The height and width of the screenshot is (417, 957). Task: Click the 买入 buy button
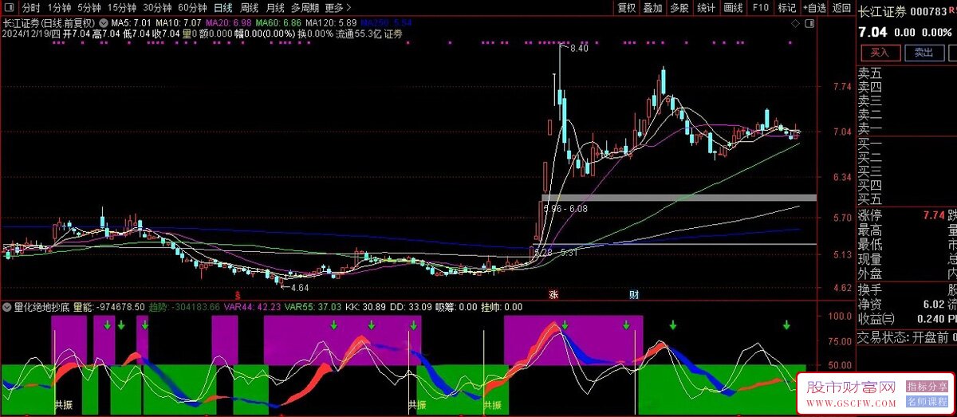(x=880, y=53)
